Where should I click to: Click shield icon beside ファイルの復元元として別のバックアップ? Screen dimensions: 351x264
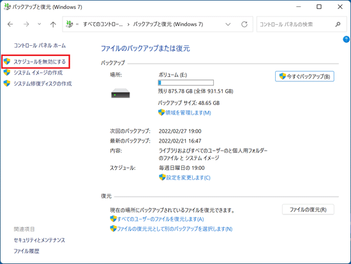pos(114,228)
